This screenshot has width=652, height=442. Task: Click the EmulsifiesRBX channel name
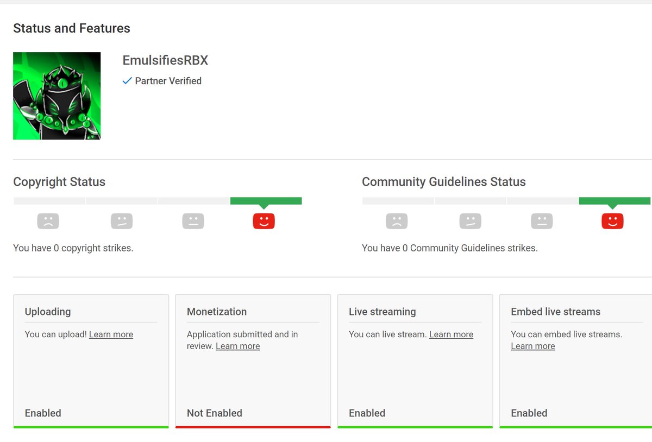pos(165,60)
